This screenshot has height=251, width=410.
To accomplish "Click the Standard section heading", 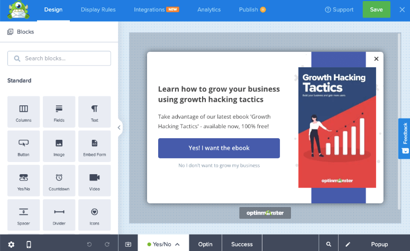I will (x=20, y=80).
